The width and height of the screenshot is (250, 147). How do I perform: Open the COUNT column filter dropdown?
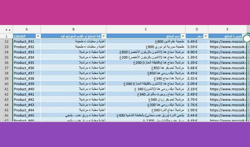(x=38, y=36)
